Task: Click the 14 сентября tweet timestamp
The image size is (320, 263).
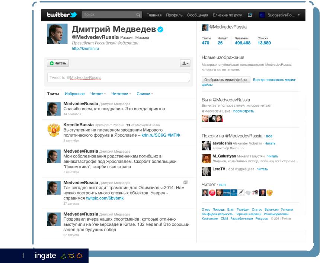Action: tap(72, 114)
